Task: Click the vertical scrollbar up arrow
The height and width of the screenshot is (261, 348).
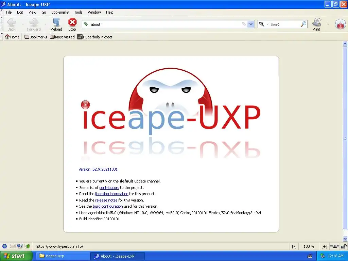Action: coord(345,44)
